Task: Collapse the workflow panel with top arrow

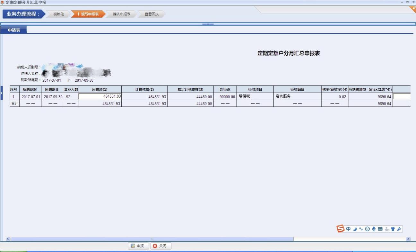Action: [x=208, y=24]
